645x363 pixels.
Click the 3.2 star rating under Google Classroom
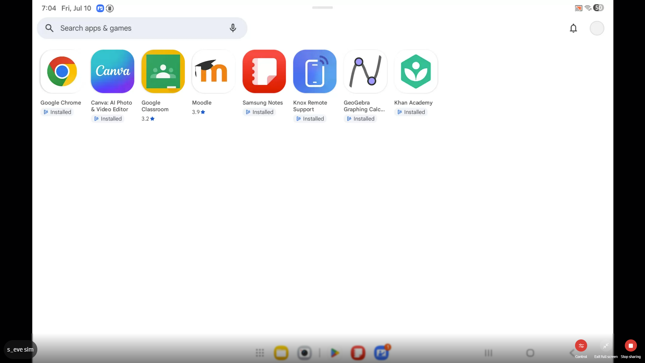tap(148, 119)
